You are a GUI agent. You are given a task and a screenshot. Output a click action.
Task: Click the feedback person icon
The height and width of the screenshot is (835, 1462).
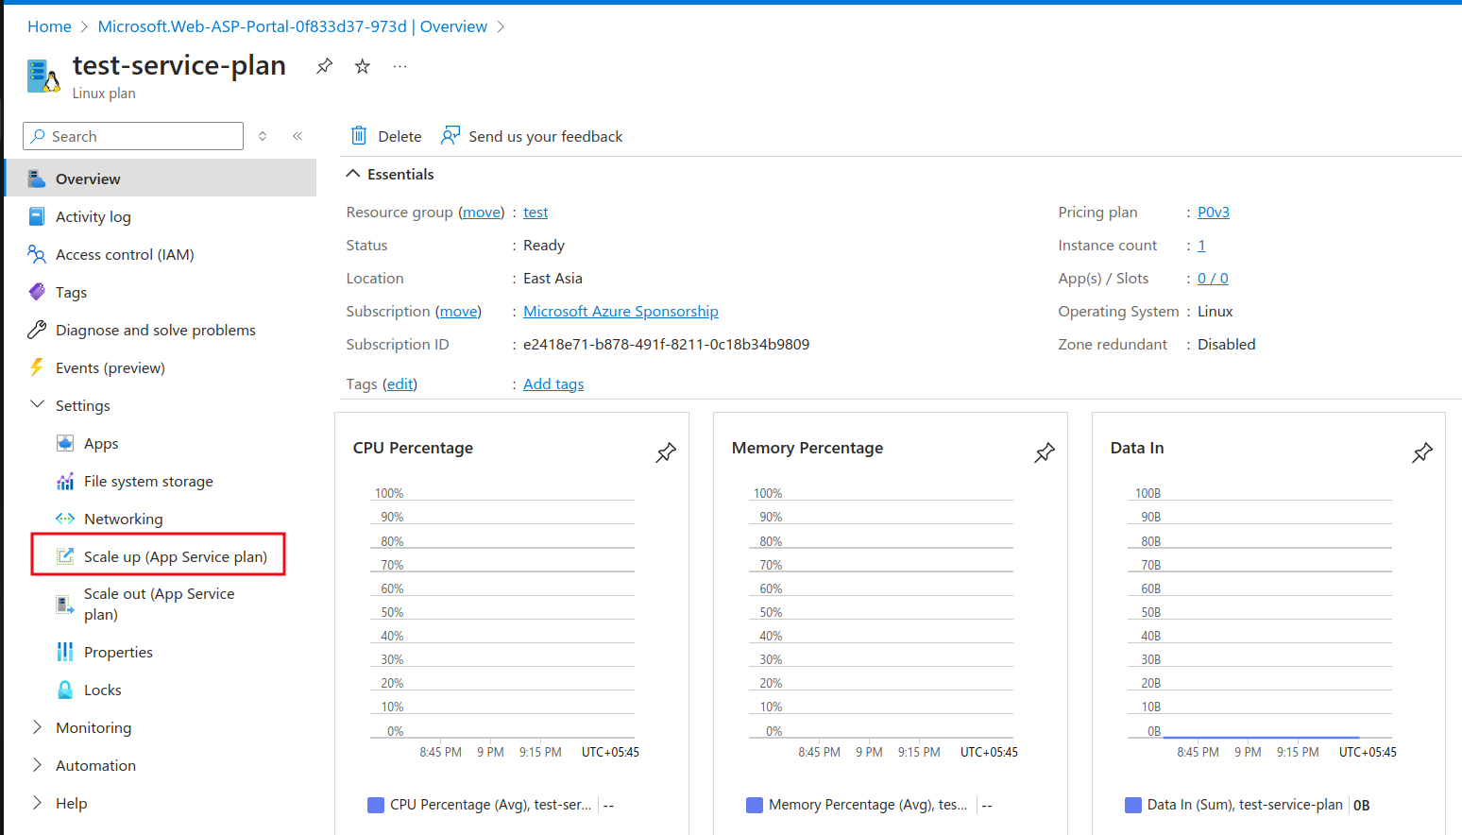click(x=450, y=136)
